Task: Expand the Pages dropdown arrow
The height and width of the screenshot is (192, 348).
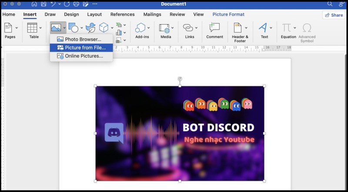Action: click(x=17, y=28)
